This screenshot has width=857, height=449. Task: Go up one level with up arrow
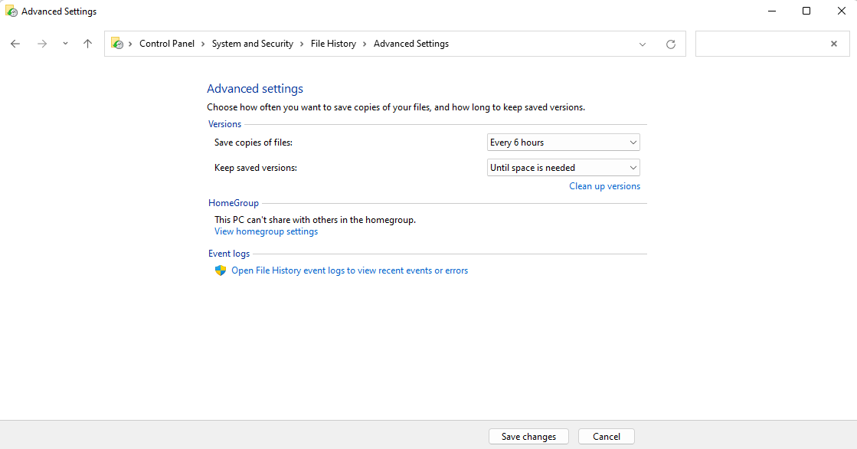coord(87,44)
